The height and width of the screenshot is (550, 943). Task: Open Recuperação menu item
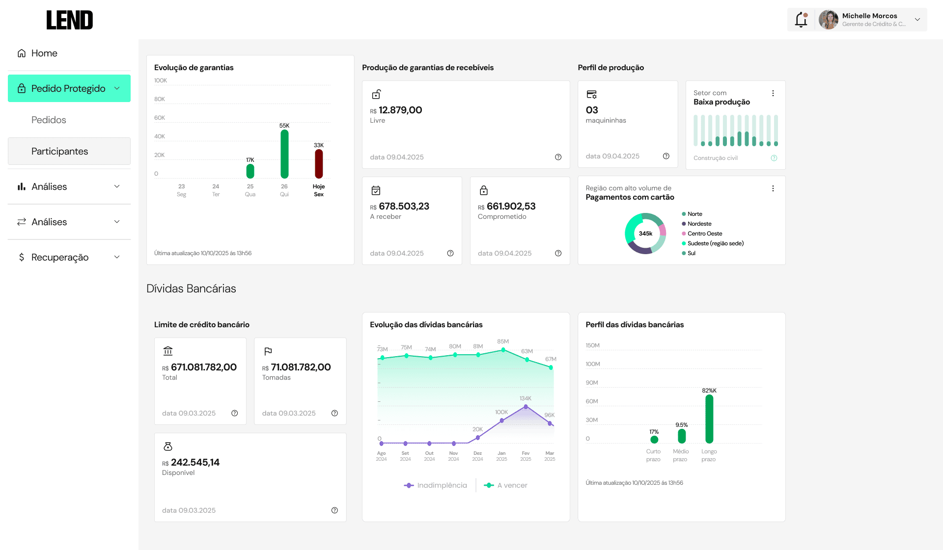click(69, 257)
